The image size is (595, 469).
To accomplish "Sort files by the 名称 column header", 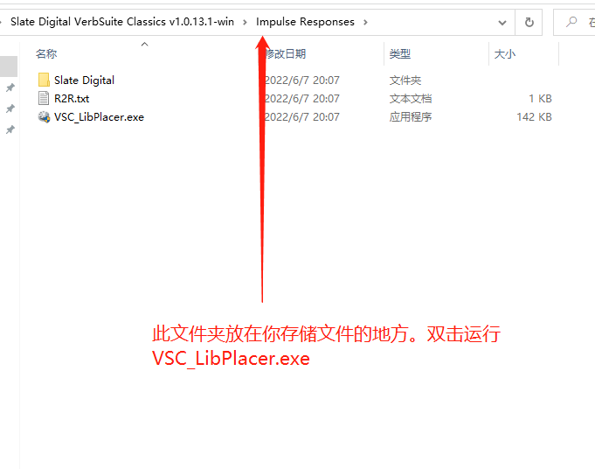I will pyautogui.click(x=46, y=54).
